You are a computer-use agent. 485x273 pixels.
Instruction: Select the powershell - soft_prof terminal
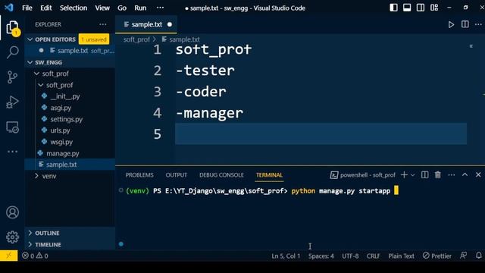tap(362, 175)
